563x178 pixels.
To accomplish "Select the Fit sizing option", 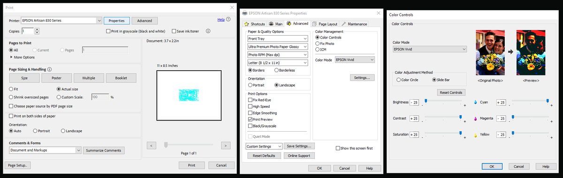I will [x=11, y=89].
